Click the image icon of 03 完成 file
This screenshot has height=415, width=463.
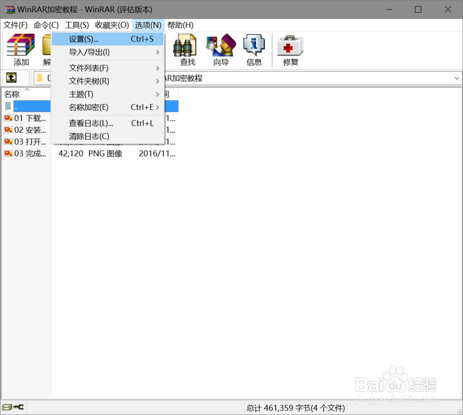tap(8, 153)
